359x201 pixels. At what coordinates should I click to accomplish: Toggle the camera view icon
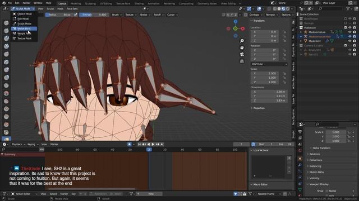(x=242, y=55)
